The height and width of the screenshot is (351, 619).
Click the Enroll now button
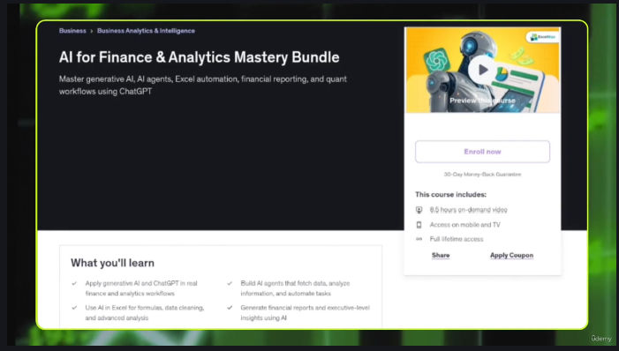tap(482, 152)
